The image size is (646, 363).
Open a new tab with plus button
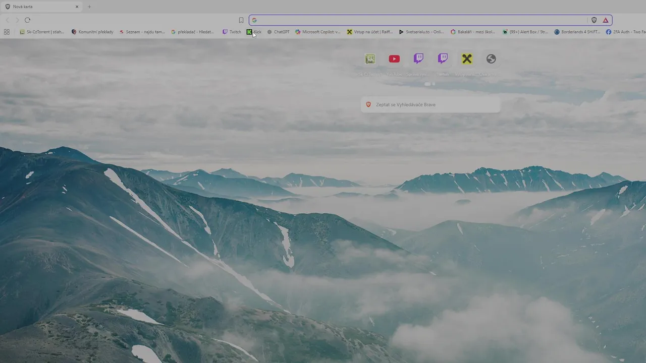[x=89, y=7]
